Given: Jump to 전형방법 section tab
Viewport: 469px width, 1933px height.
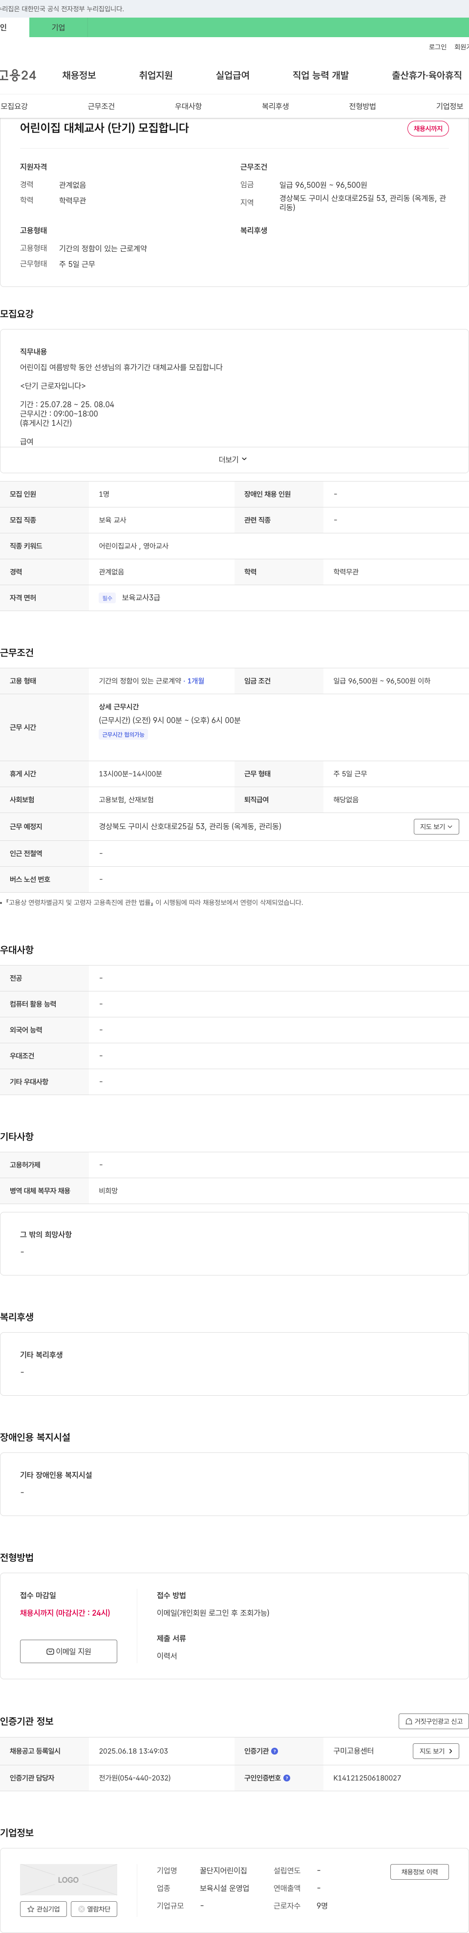Looking at the screenshot, I should [362, 107].
